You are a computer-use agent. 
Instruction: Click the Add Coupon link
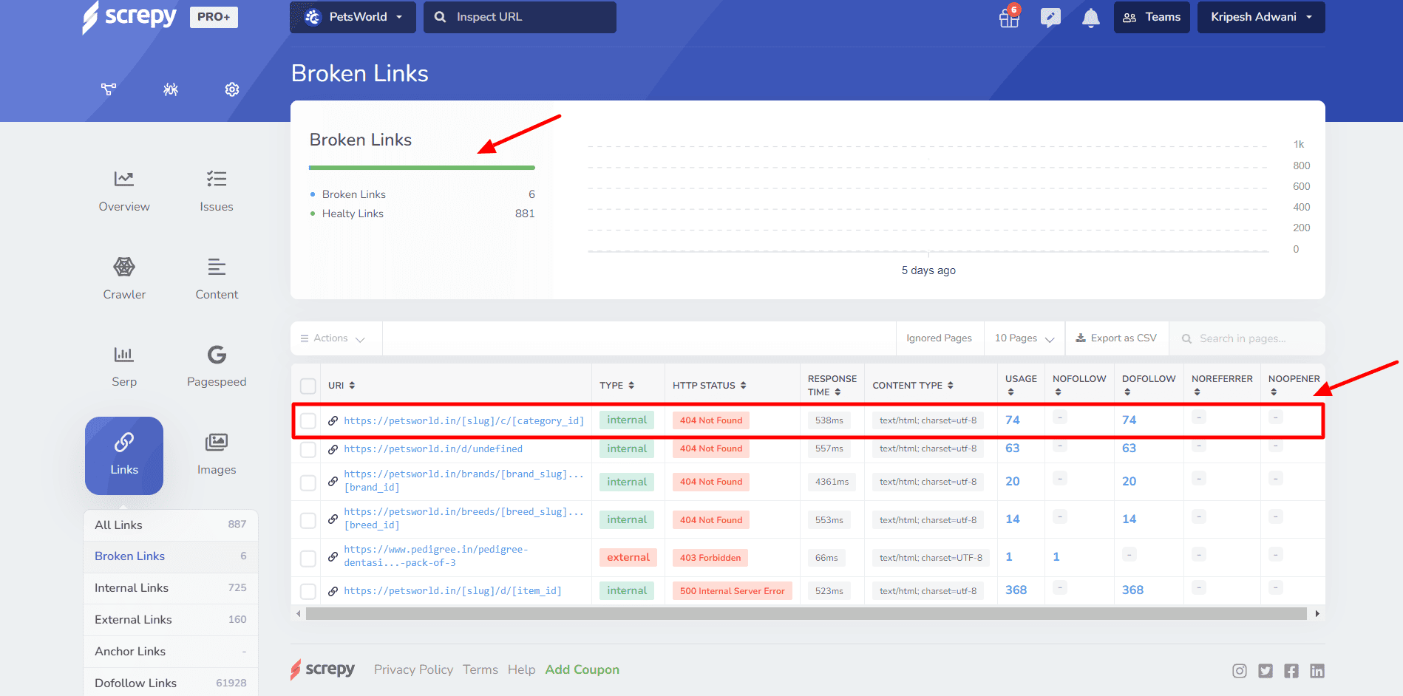tap(582, 670)
